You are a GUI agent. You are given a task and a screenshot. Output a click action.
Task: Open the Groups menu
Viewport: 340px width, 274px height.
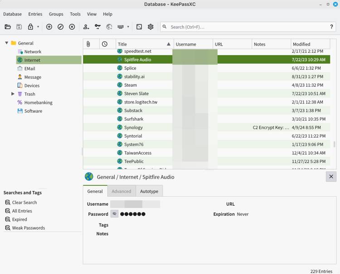tap(56, 14)
